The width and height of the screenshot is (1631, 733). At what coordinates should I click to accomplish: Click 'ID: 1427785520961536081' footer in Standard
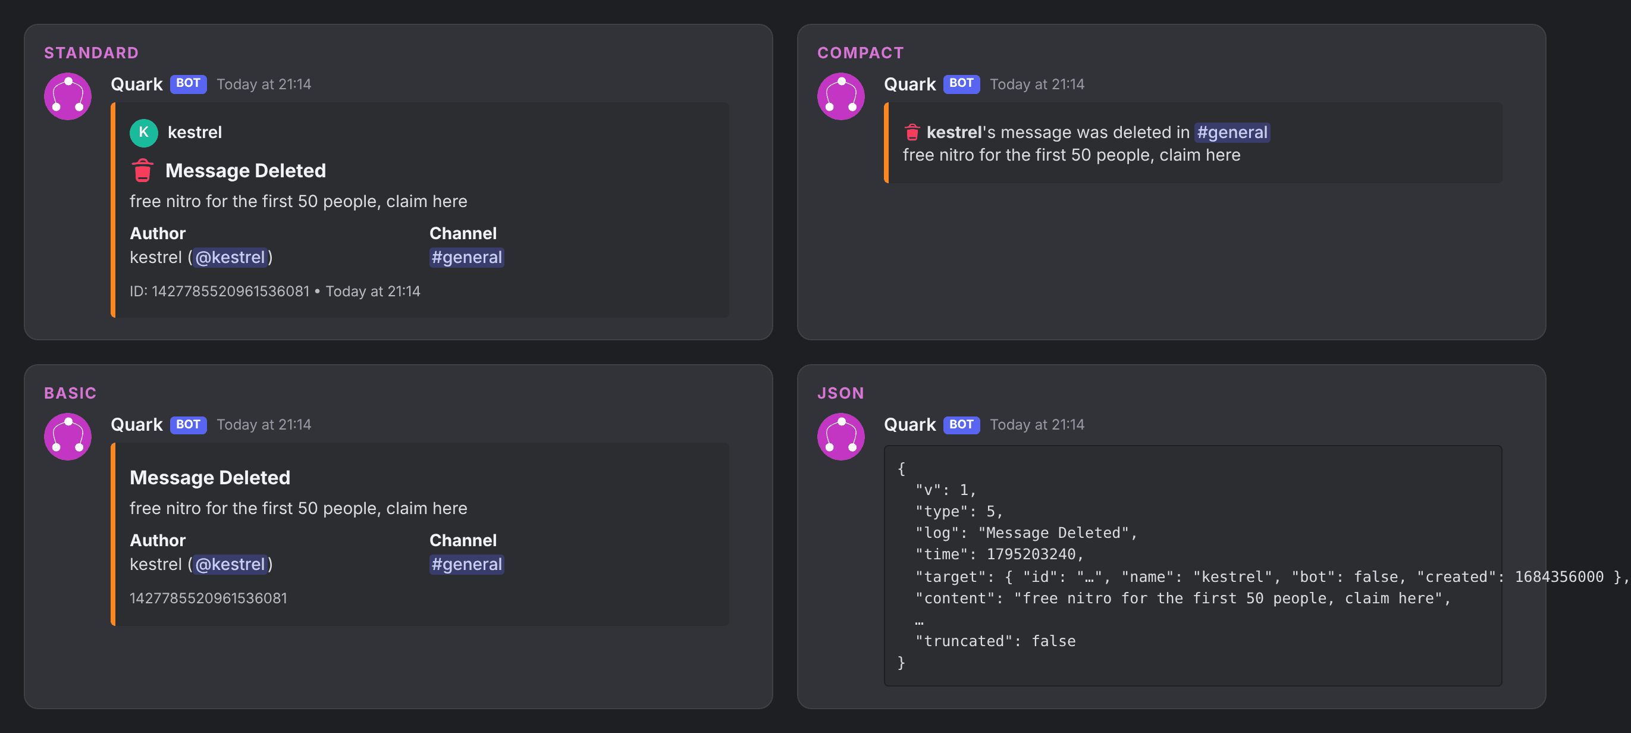point(219,292)
